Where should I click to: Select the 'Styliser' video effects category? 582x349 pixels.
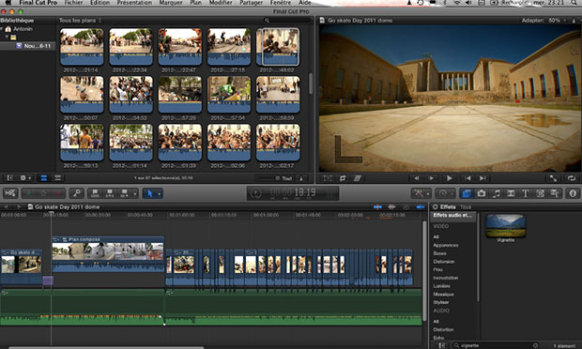441,302
